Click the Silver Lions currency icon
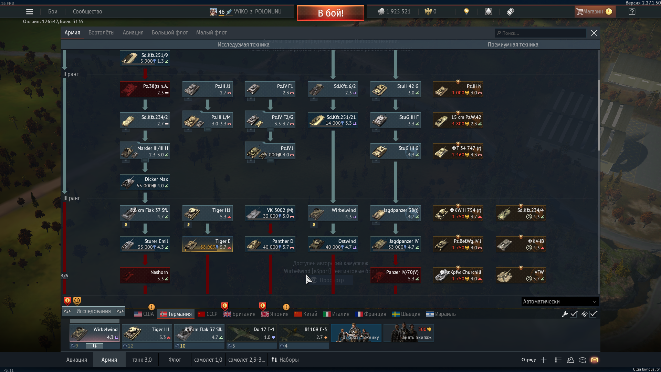This screenshot has height=372, width=661. pyautogui.click(x=381, y=12)
